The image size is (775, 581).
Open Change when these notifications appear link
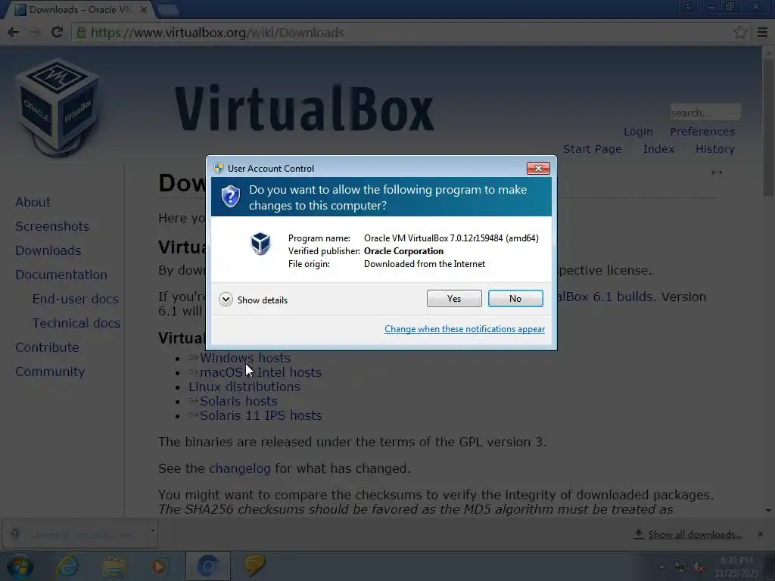465,329
